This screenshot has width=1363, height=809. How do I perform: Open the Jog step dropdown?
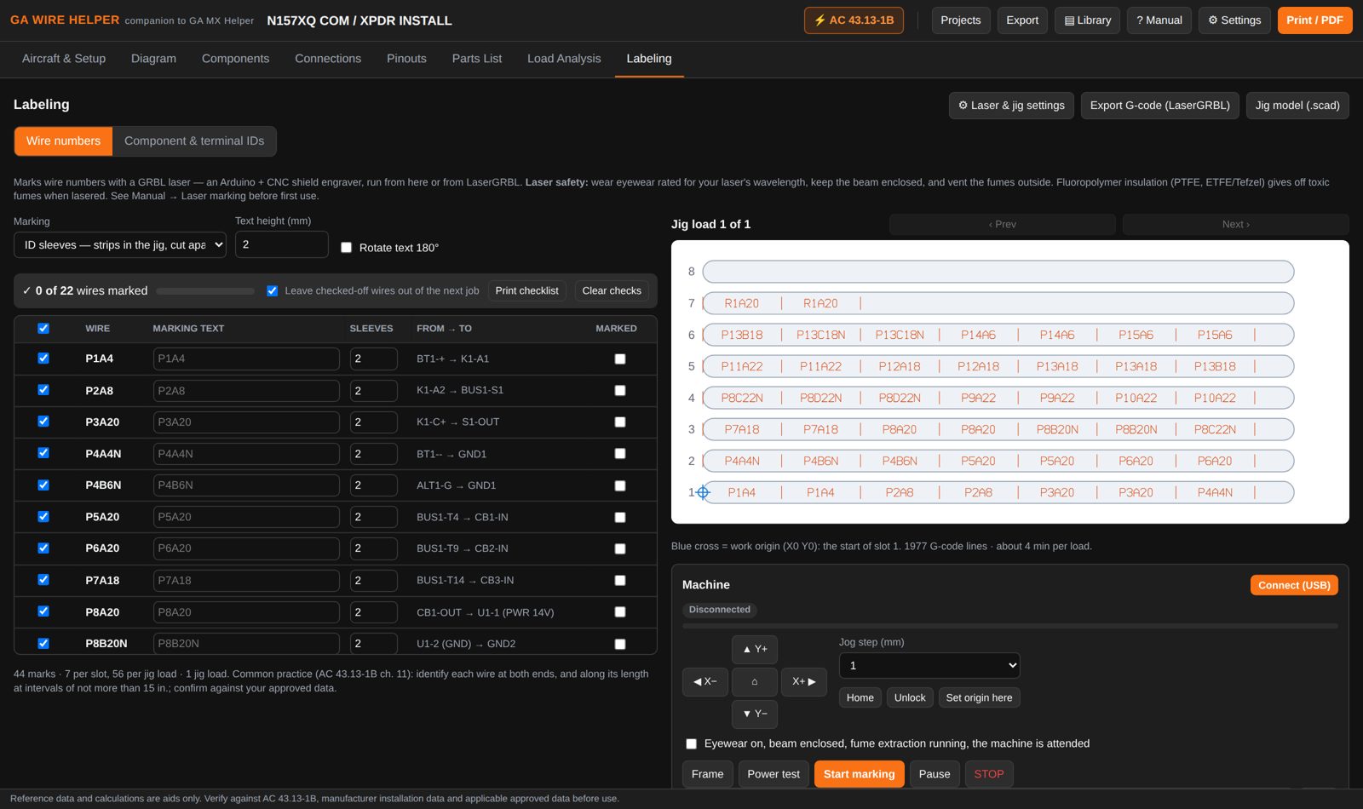929,666
